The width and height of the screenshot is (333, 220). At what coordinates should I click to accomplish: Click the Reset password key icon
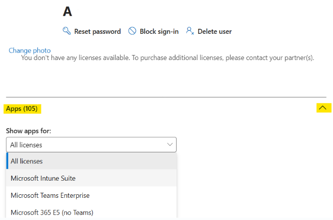click(67, 31)
